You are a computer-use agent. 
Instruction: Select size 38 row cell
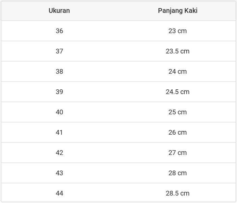pyautogui.click(x=59, y=71)
